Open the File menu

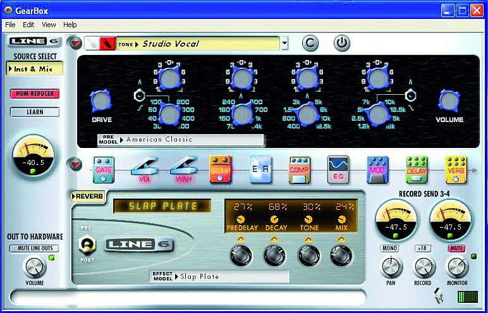coord(10,25)
